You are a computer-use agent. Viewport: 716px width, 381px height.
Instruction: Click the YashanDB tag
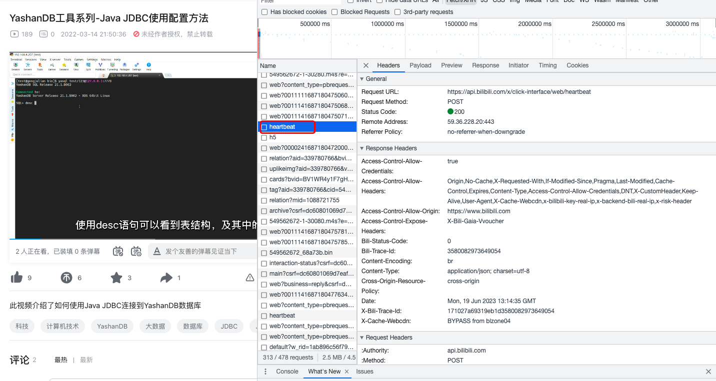(x=112, y=327)
